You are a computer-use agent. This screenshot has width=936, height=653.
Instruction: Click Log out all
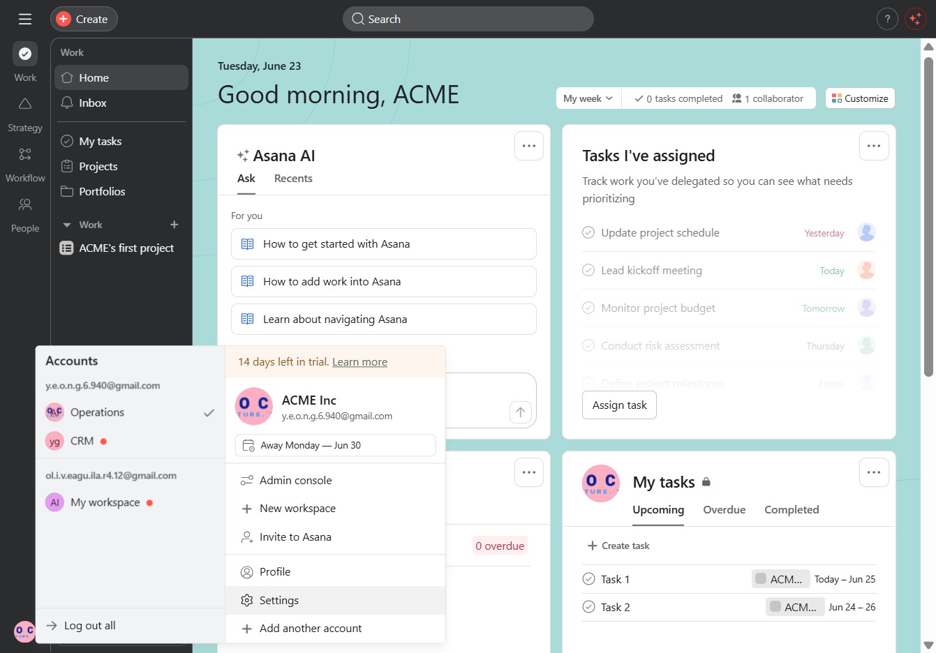(81, 625)
